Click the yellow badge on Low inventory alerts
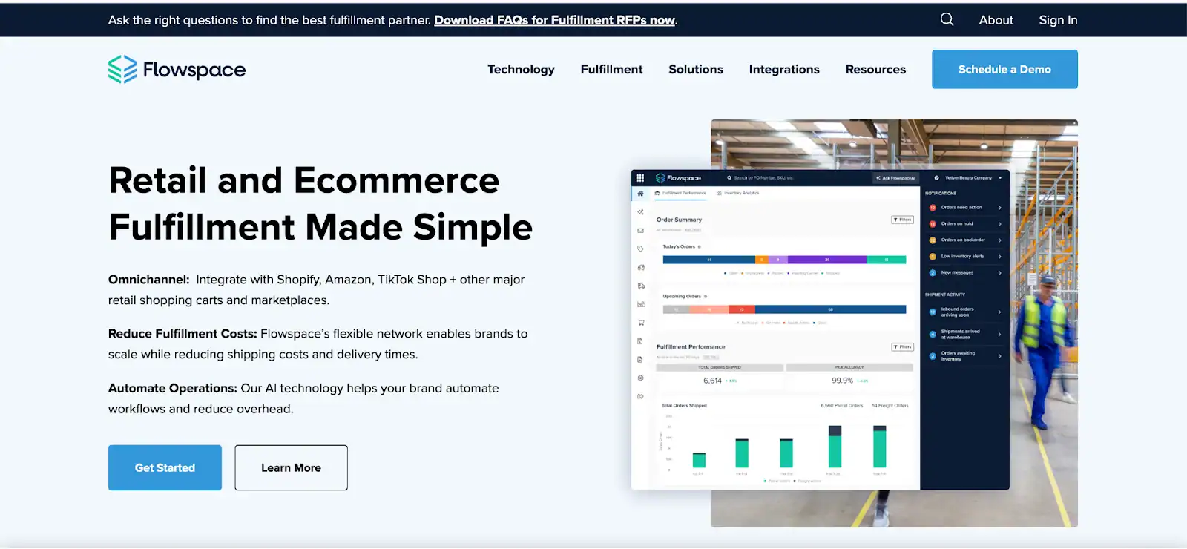This screenshot has width=1187, height=549. tap(933, 257)
